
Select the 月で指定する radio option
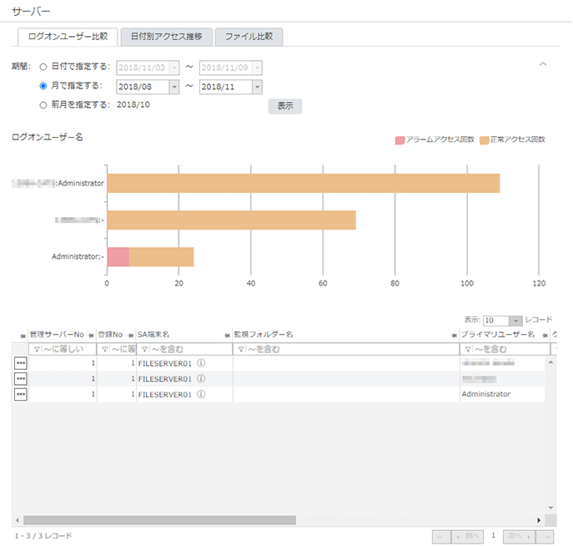(43, 86)
